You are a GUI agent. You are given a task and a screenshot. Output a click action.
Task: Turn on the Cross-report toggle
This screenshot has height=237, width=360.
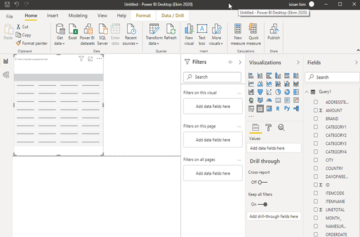262,182
